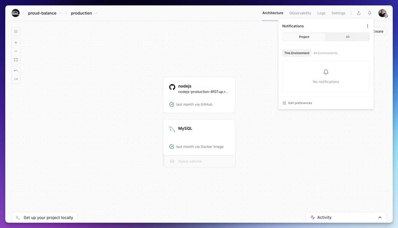The height and width of the screenshot is (228, 398).
Task: Open the notifications three-dot options menu
Action: [x=367, y=26]
